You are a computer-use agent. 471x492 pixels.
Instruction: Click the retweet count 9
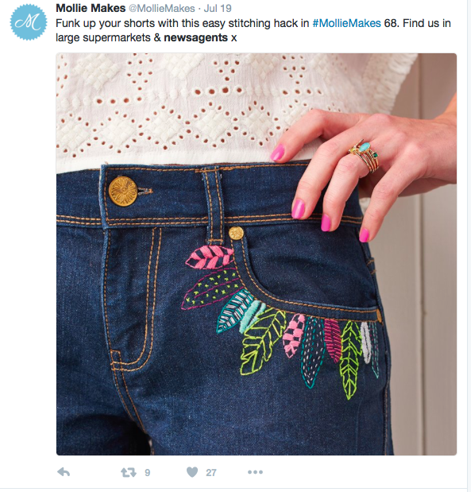pos(148,473)
